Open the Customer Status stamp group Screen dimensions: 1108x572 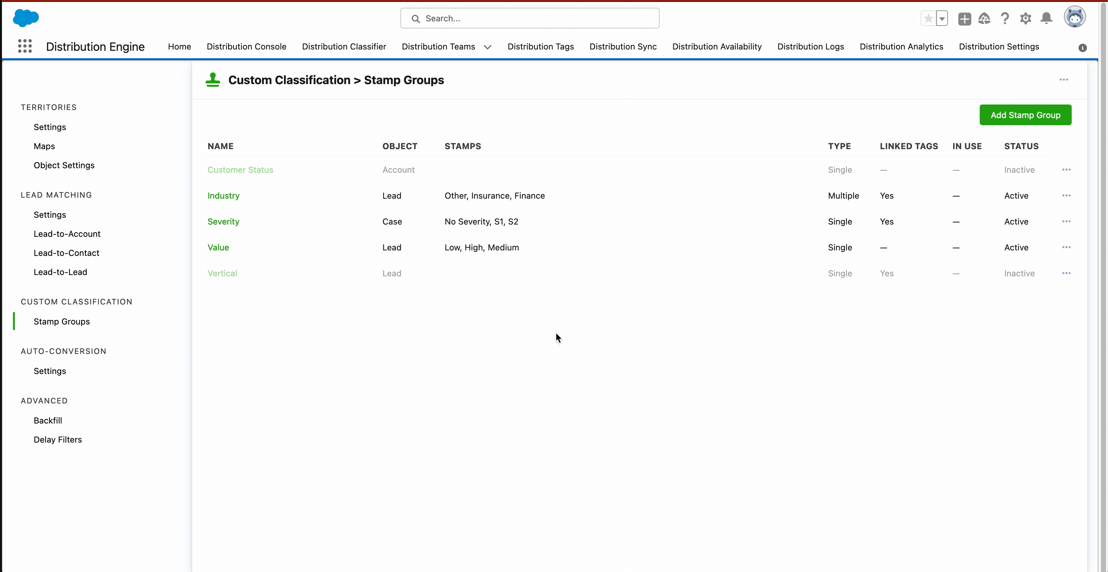[x=240, y=170]
